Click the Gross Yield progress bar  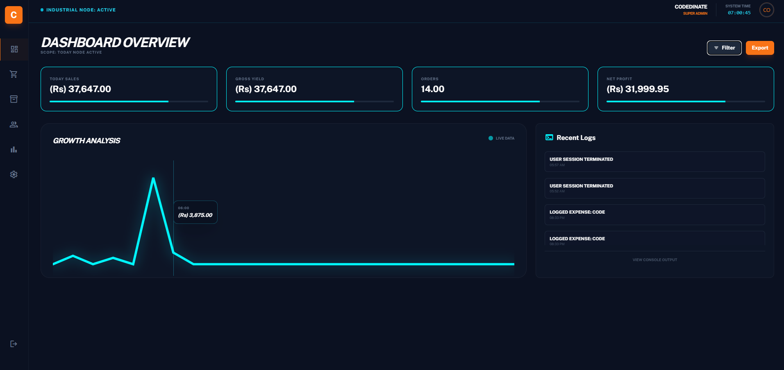(x=314, y=101)
